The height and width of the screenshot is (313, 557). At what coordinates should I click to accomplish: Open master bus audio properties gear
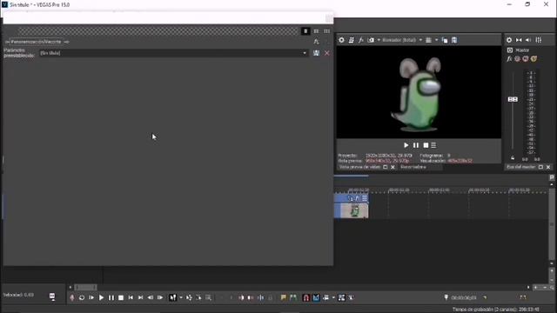tap(509, 40)
